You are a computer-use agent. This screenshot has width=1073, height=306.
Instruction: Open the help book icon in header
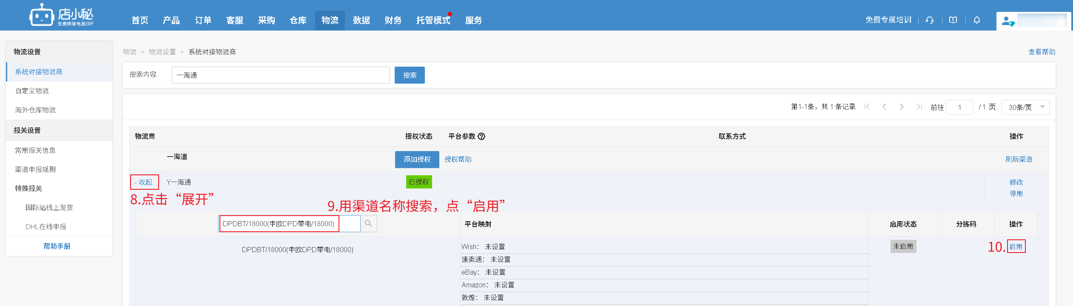(953, 20)
